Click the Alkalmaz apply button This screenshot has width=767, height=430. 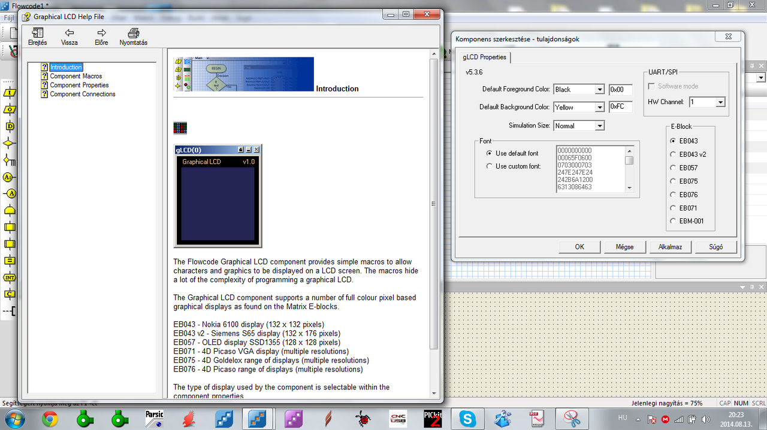pyautogui.click(x=670, y=246)
